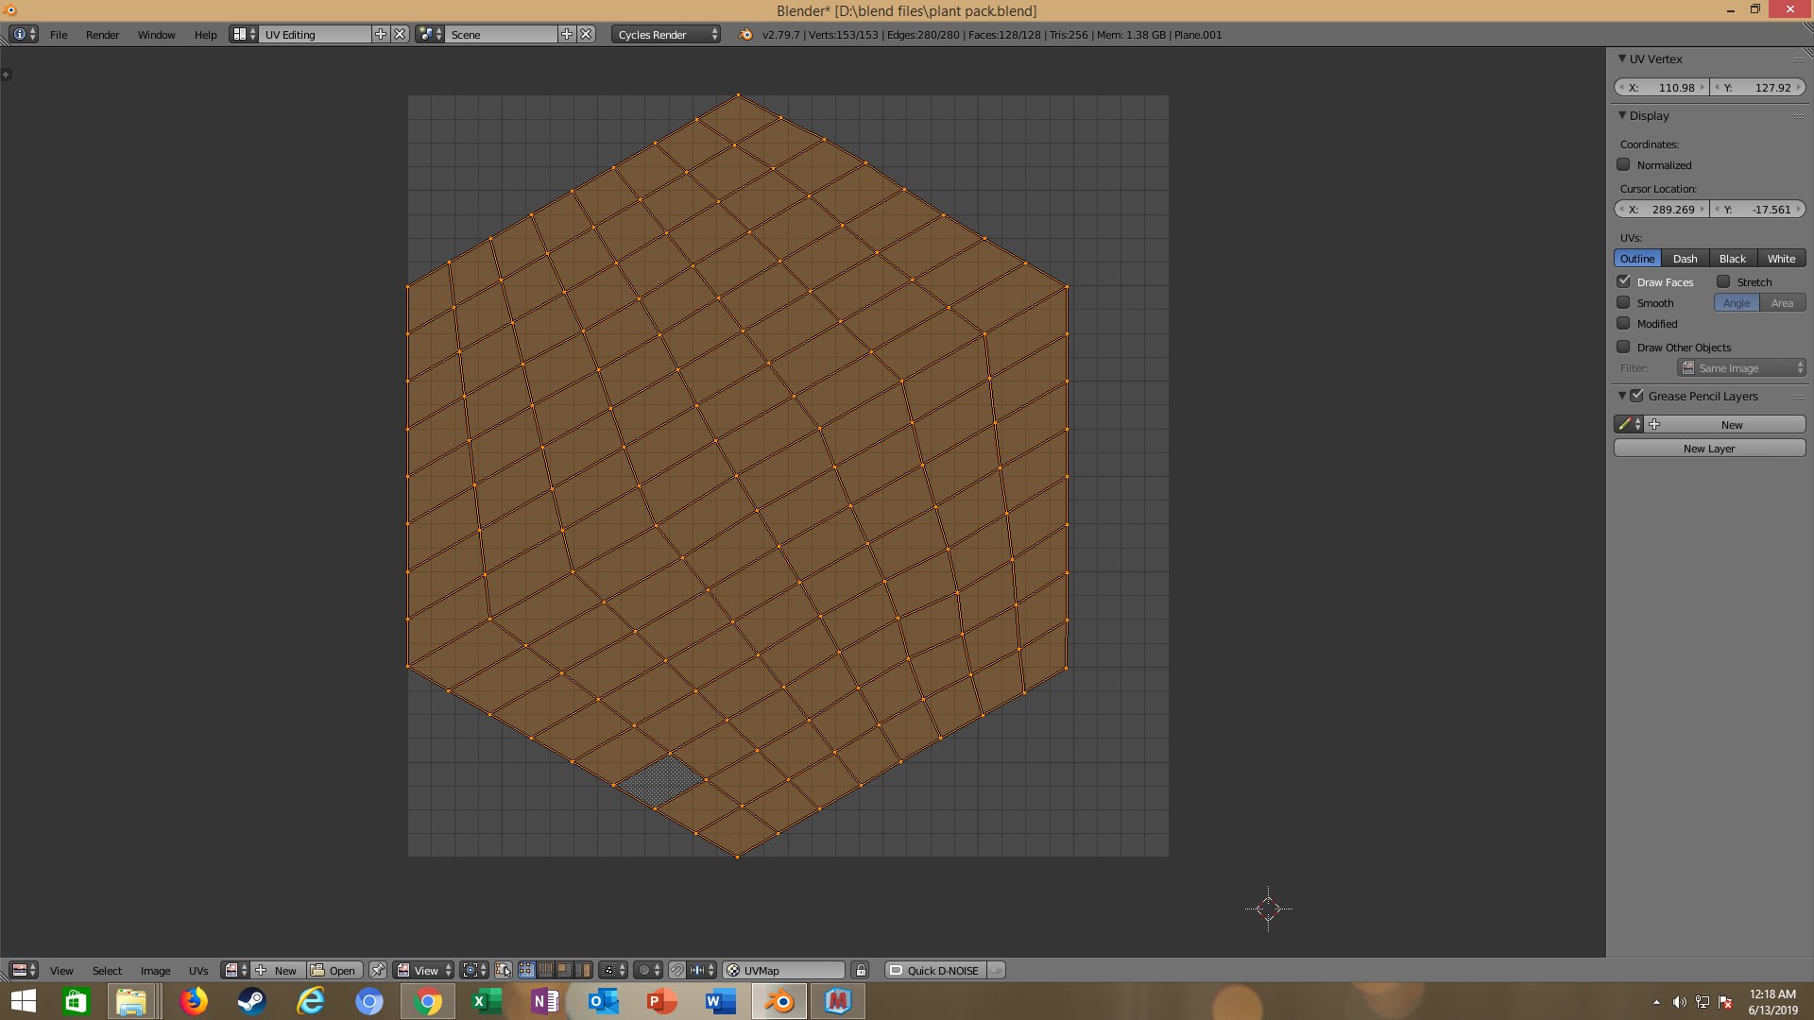
Task: Select vertex UV selection mode
Action: click(x=527, y=970)
